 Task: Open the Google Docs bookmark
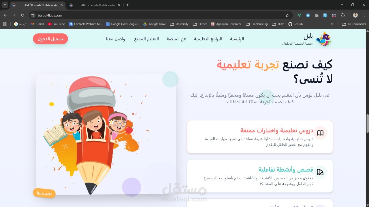[x=122, y=24]
